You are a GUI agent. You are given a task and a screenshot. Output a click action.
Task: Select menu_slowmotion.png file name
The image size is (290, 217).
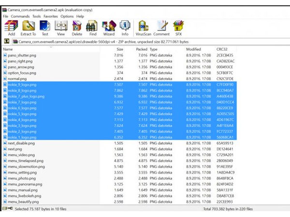coord(26,167)
